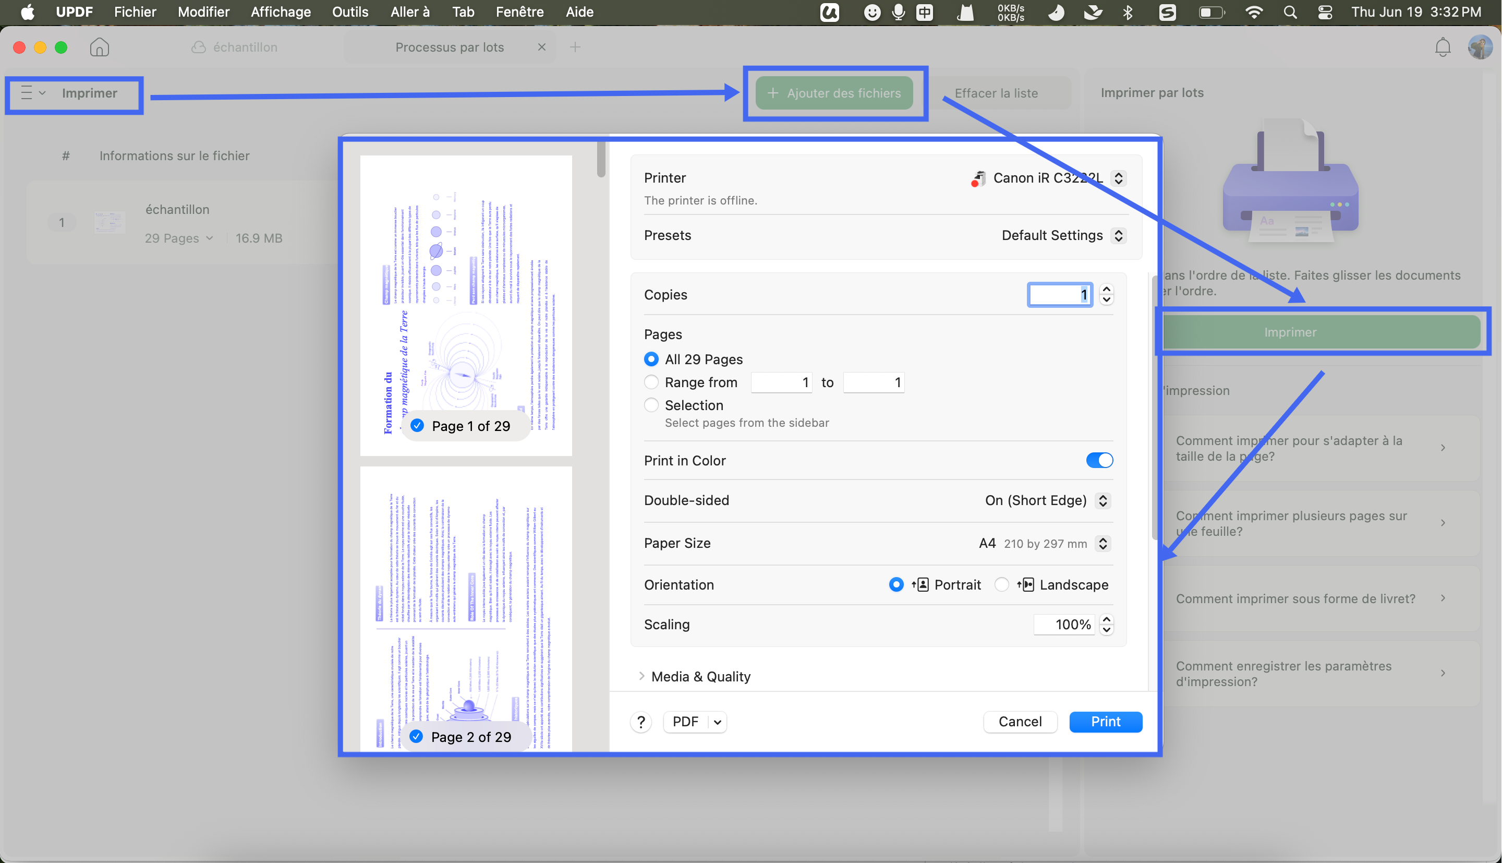Open the Affichage menu

281,12
